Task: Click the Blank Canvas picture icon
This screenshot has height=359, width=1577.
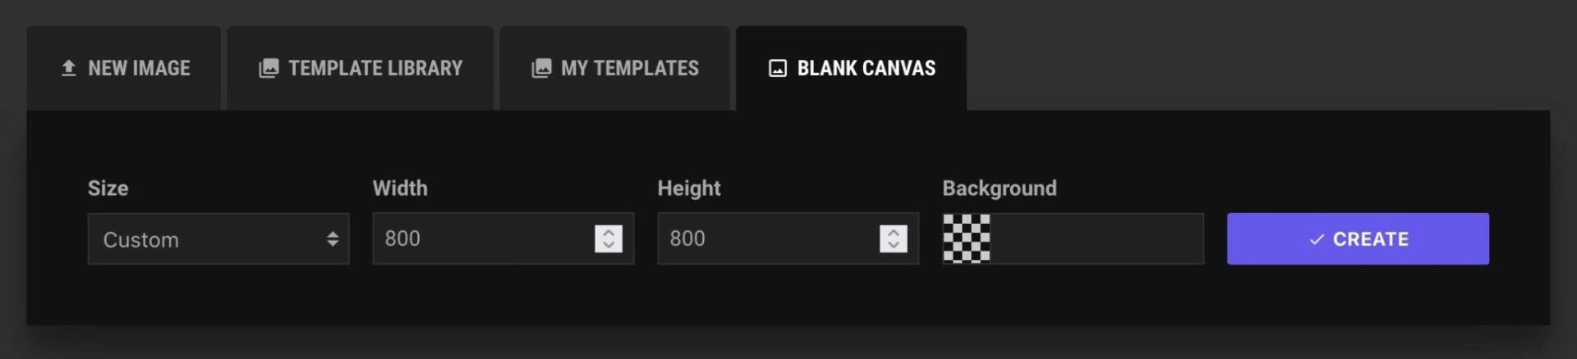Action: click(777, 68)
